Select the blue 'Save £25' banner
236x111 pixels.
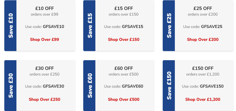pyautogui.click(x=169, y=26)
